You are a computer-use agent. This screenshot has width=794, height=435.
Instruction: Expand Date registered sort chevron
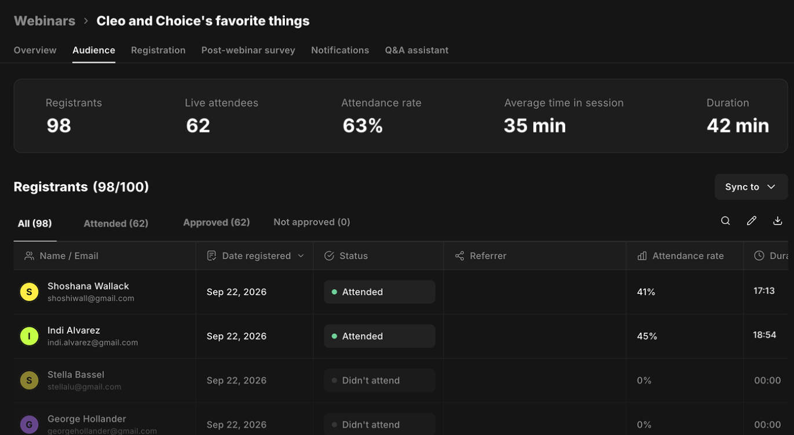[301, 256]
